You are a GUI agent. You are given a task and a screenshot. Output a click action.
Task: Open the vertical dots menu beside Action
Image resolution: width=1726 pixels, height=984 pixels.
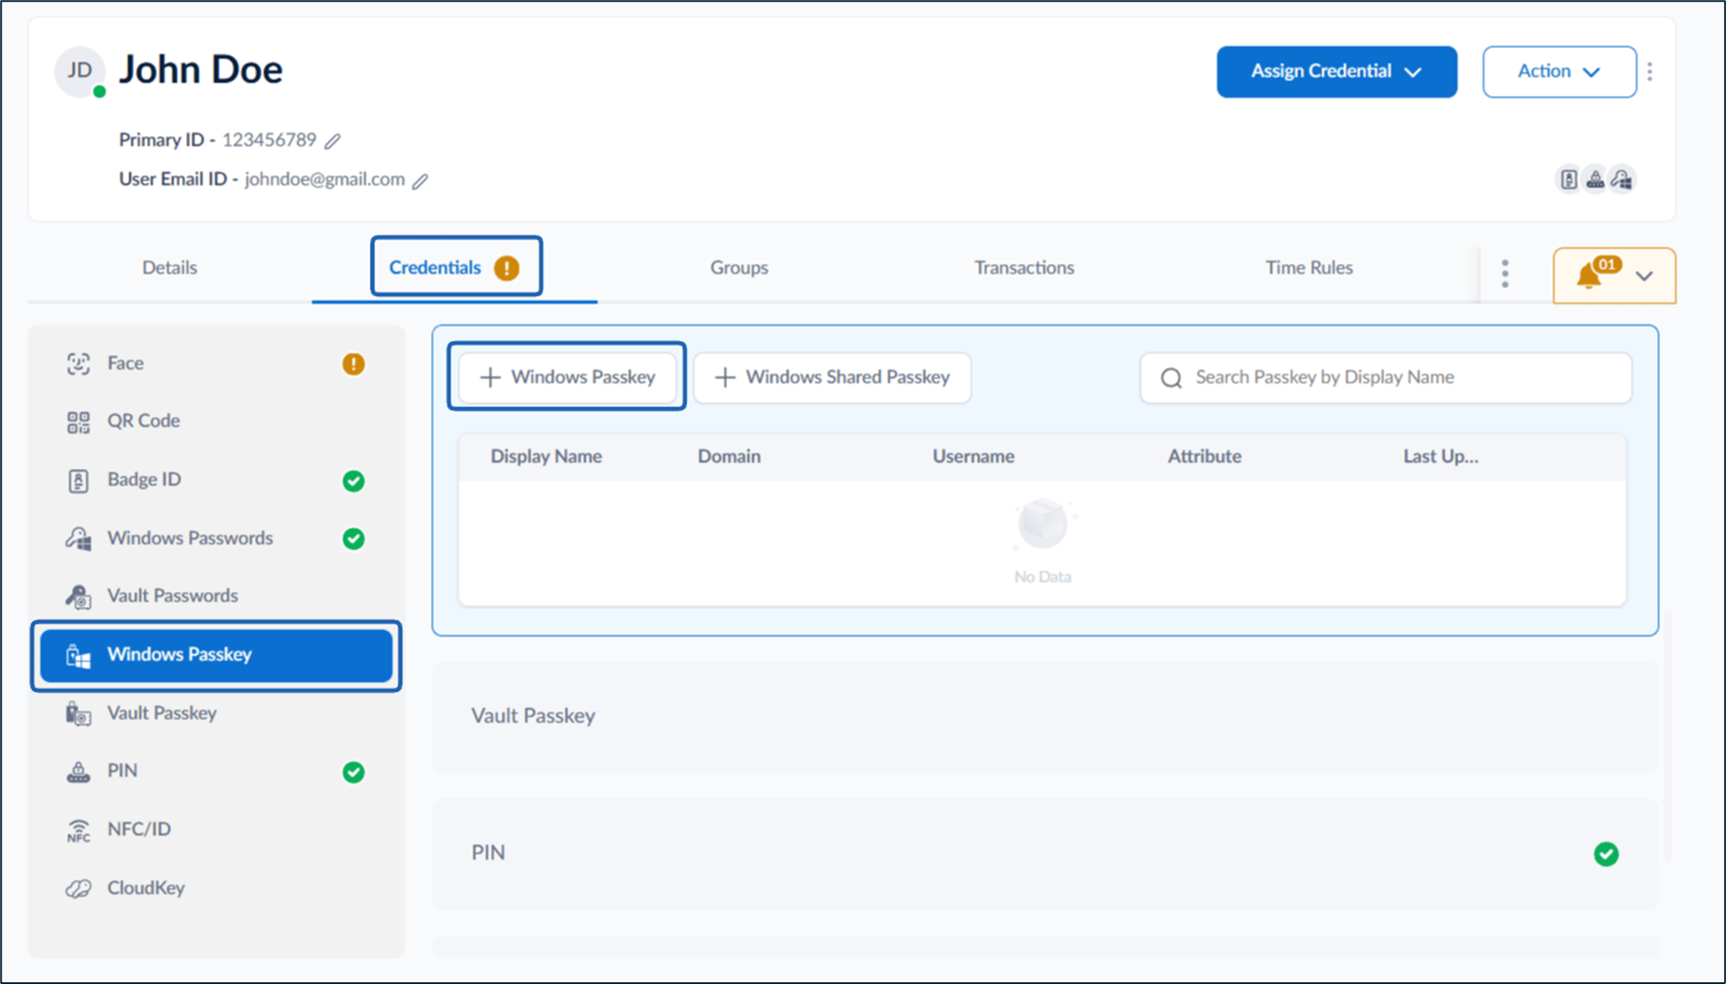click(x=1649, y=71)
